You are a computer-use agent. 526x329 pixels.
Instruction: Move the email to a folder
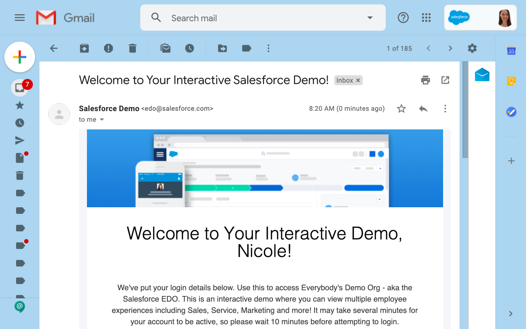click(222, 48)
